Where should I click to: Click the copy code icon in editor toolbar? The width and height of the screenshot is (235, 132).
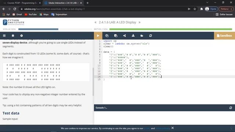coord(107,36)
